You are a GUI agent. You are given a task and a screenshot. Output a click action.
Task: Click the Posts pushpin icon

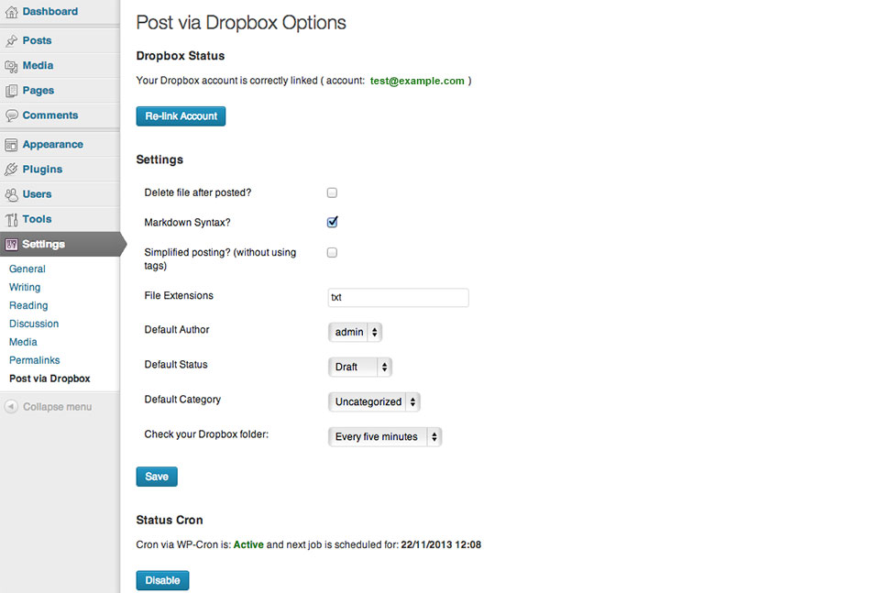coord(11,41)
